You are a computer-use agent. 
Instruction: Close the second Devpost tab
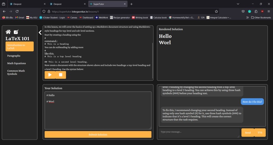coord(85,4)
